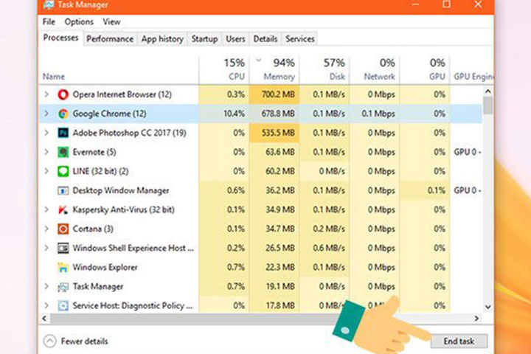
Task: Switch to the Startup tab
Action: point(204,39)
